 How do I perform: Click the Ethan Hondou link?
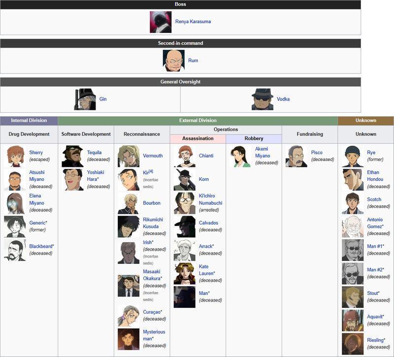coord(375,176)
